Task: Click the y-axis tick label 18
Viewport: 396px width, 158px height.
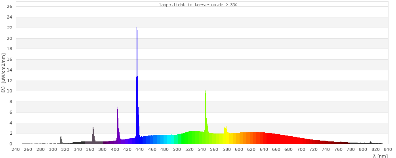Action: [x=10, y=49]
